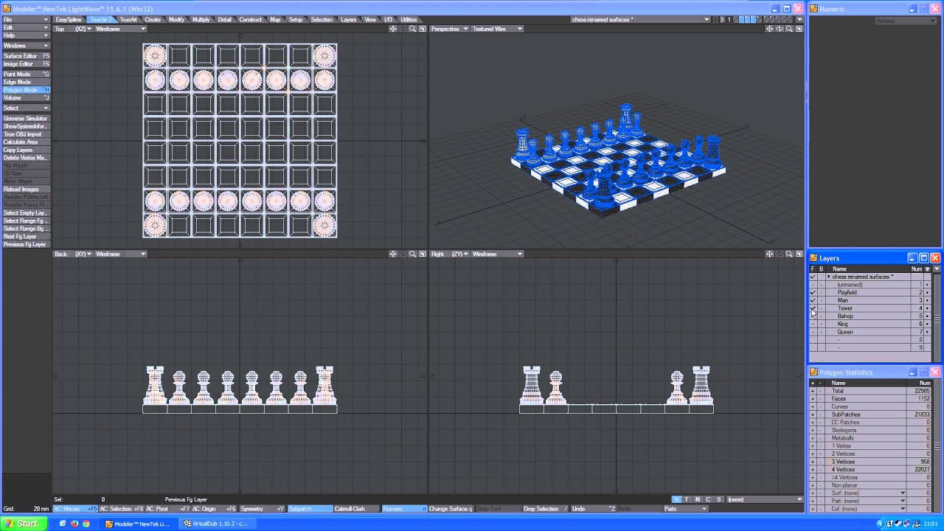Click the zoom icon in Perspective viewport header
This screenshot has height=531, width=944.
(x=789, y=29)
